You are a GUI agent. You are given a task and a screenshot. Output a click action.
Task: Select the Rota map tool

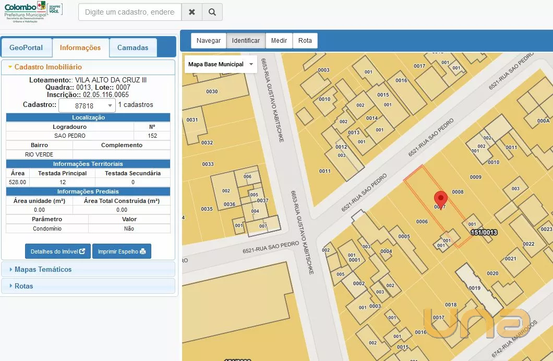pos(305,41)
